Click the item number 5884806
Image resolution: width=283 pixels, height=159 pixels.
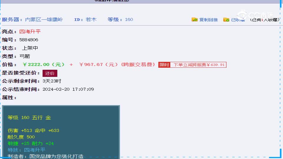click(29, 40)
